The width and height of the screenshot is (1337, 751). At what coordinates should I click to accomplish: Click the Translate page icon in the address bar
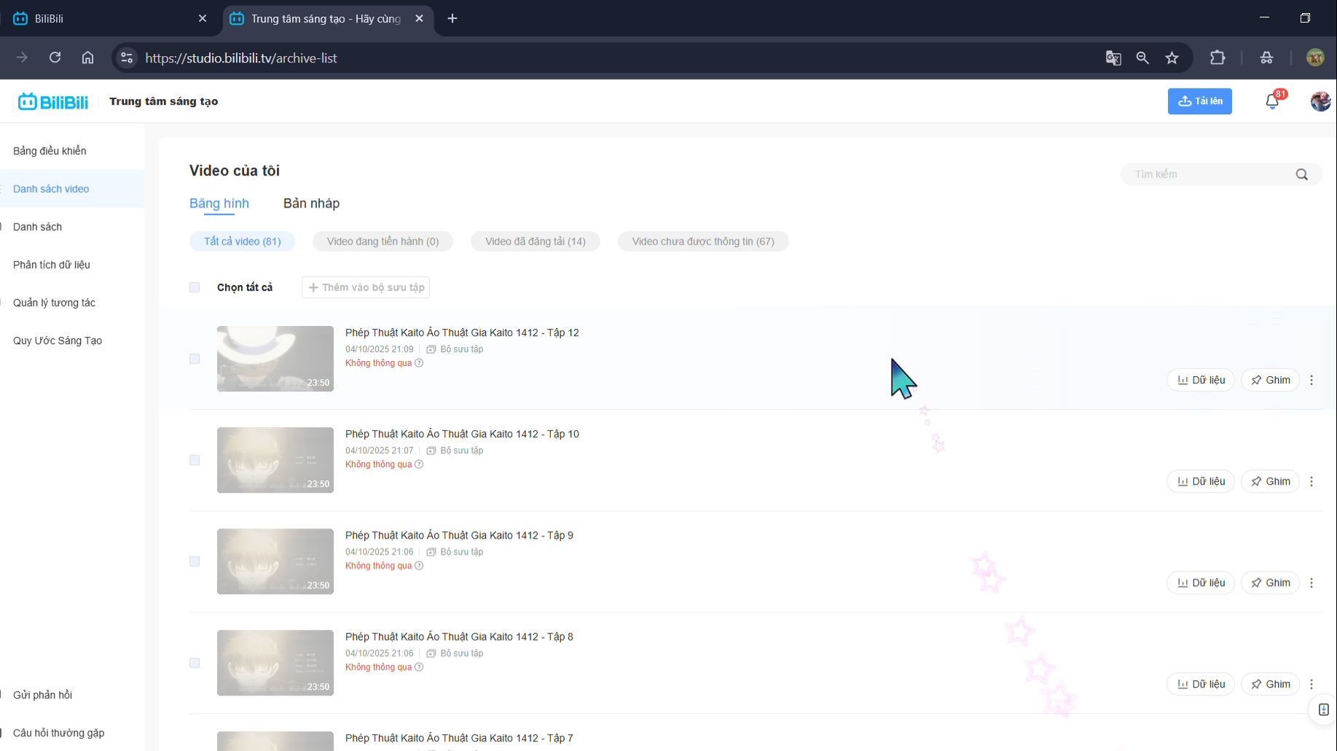click(x=1113, y=58)
